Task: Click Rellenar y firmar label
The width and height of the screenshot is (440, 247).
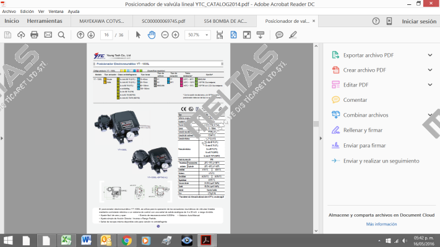Action: click(363, 130)
